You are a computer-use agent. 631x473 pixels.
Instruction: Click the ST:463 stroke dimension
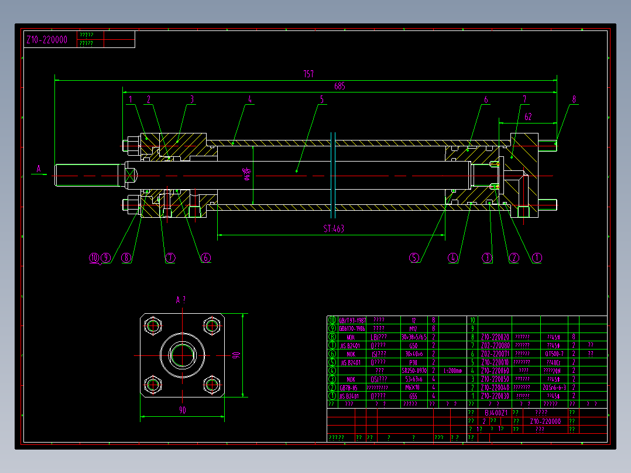tap(334, 229)
